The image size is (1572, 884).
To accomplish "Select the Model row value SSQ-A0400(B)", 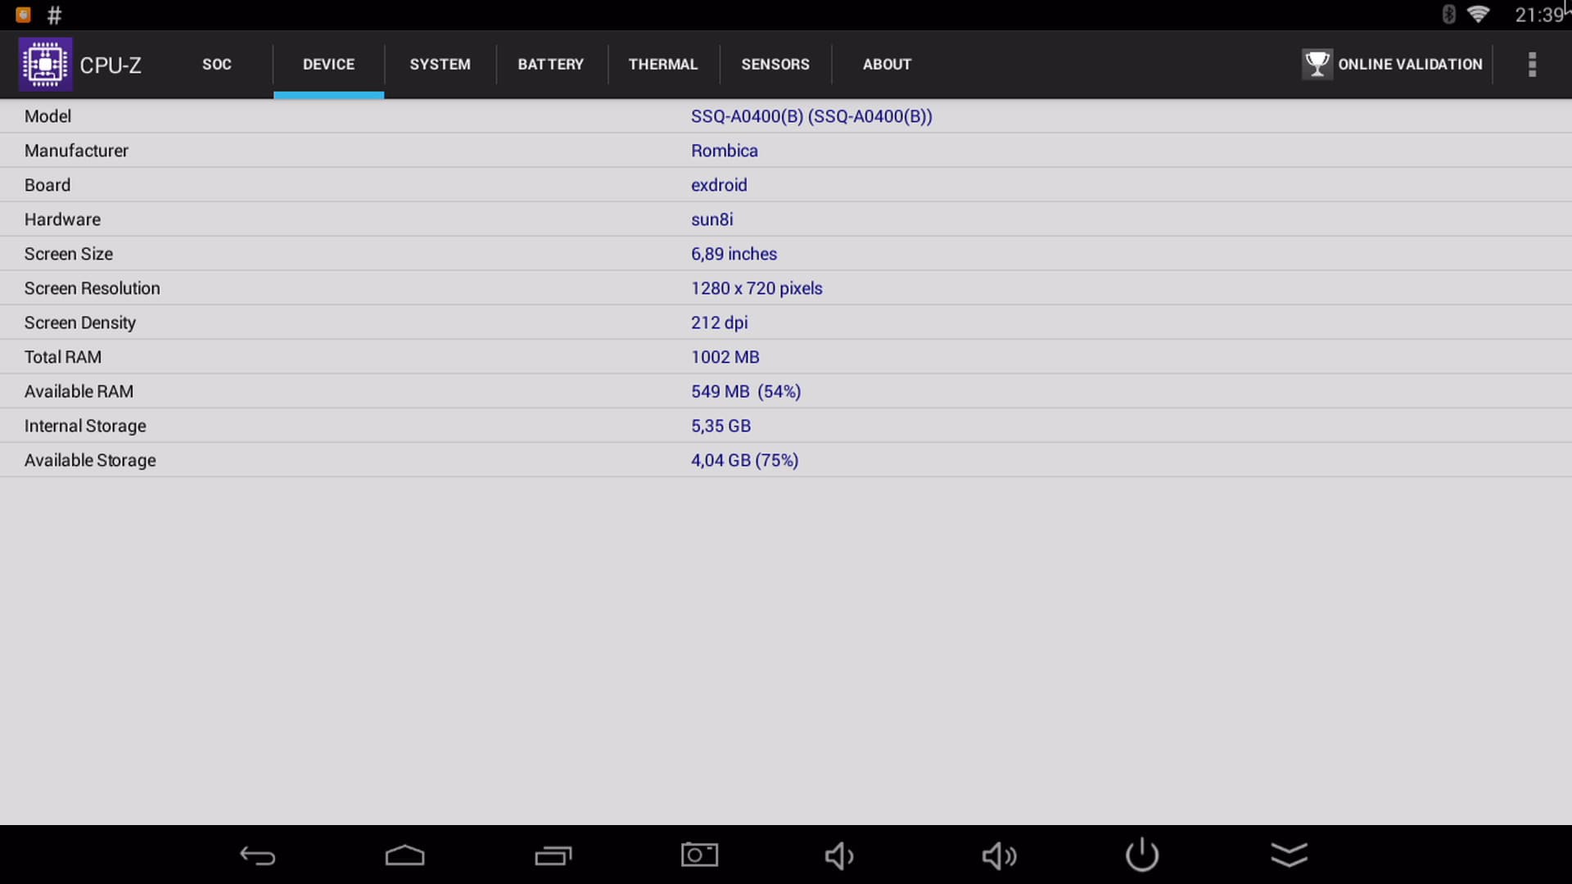I will point(811,116).
